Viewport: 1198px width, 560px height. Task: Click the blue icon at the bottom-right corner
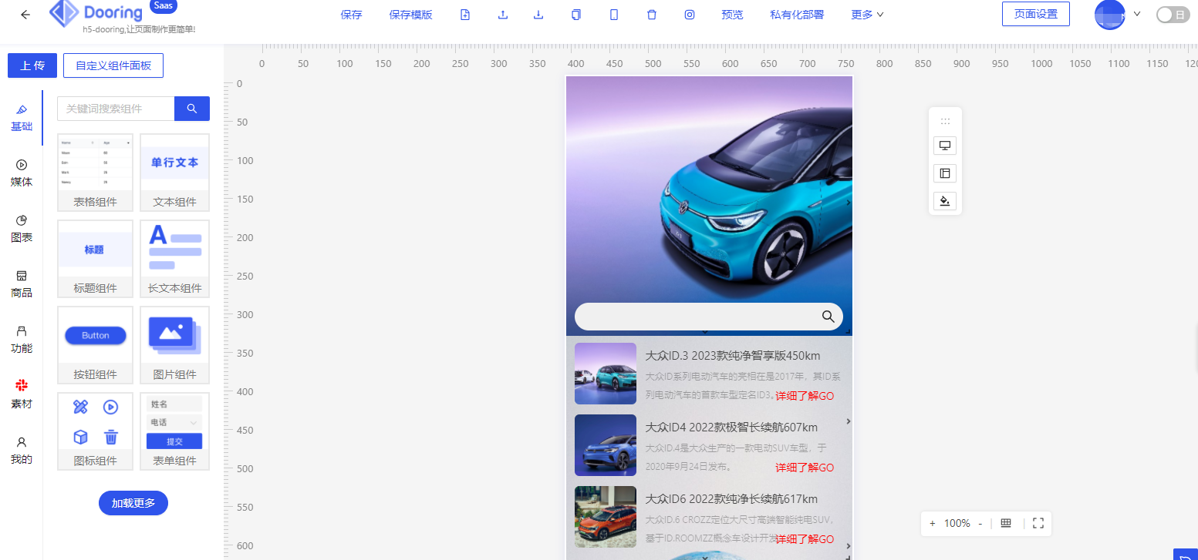[1186, 555]
